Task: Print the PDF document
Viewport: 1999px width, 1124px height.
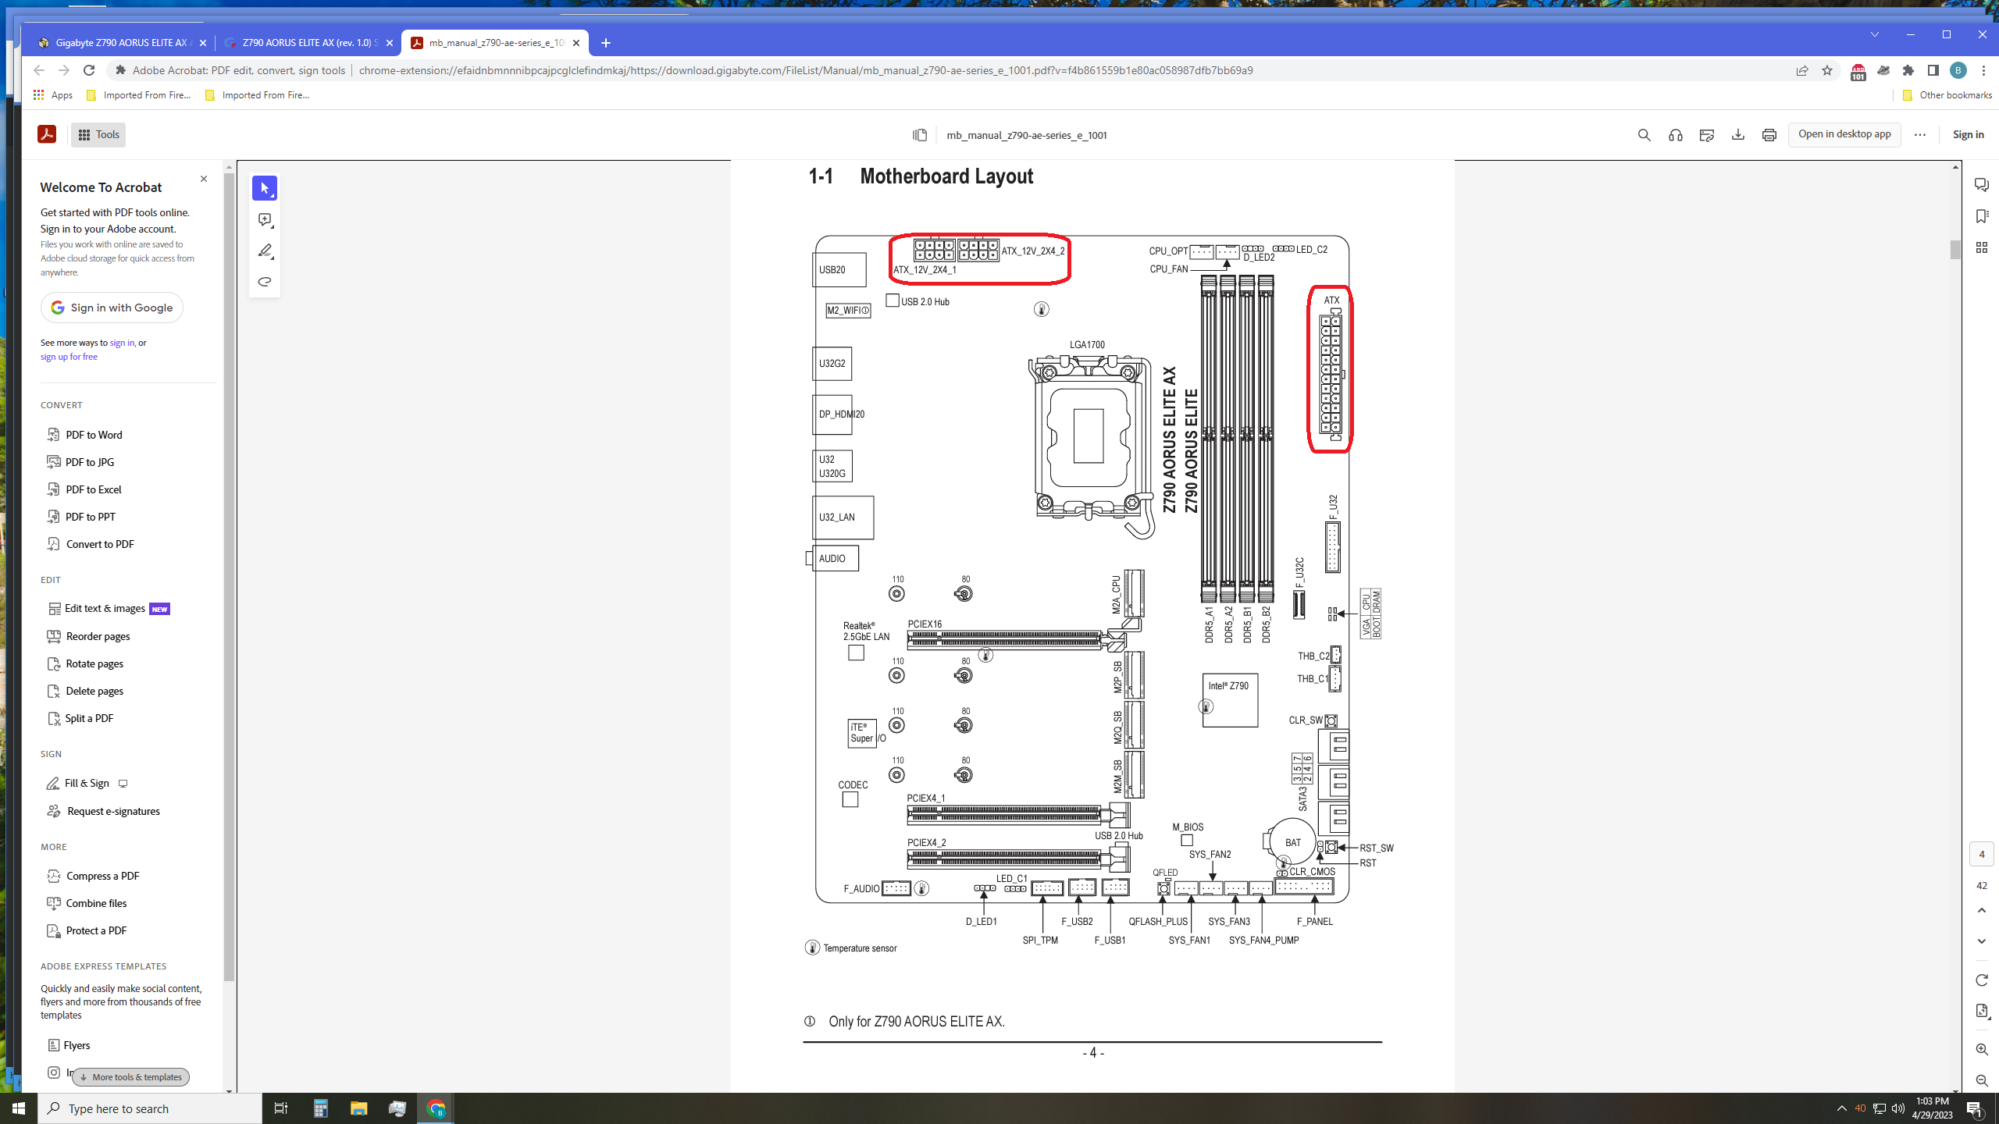Action: (x=1769, y=134)
